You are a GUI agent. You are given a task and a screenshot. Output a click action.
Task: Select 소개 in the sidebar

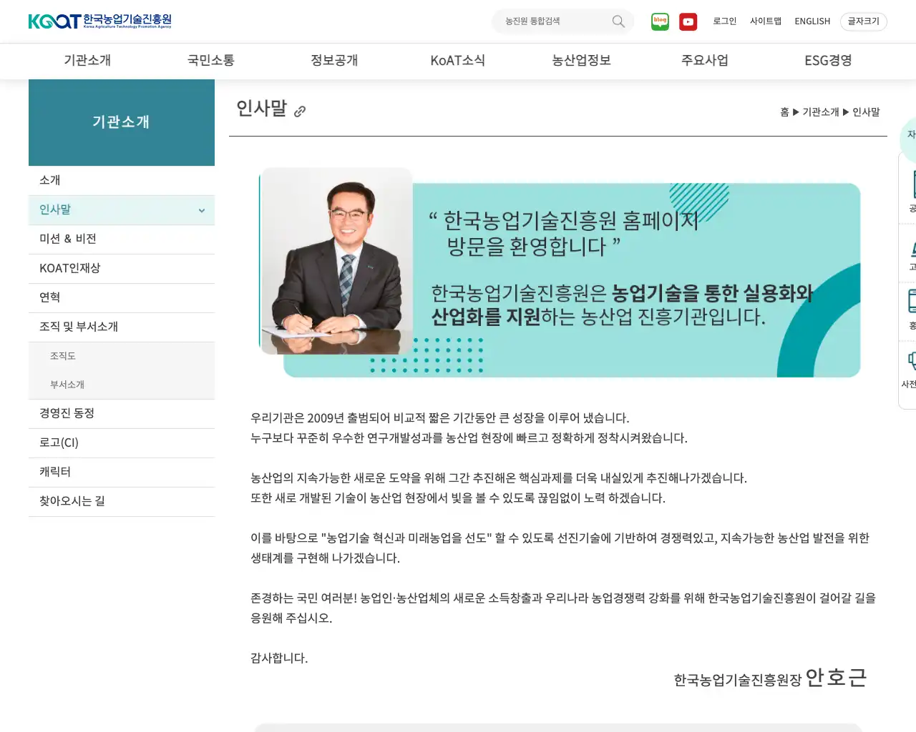122,180
